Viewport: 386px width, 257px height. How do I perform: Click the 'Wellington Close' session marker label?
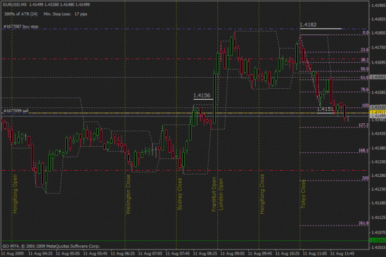tap(128, 194)
